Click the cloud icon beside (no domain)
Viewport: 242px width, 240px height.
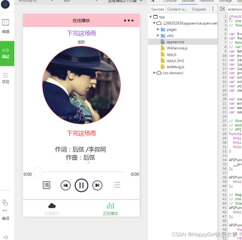159,73
